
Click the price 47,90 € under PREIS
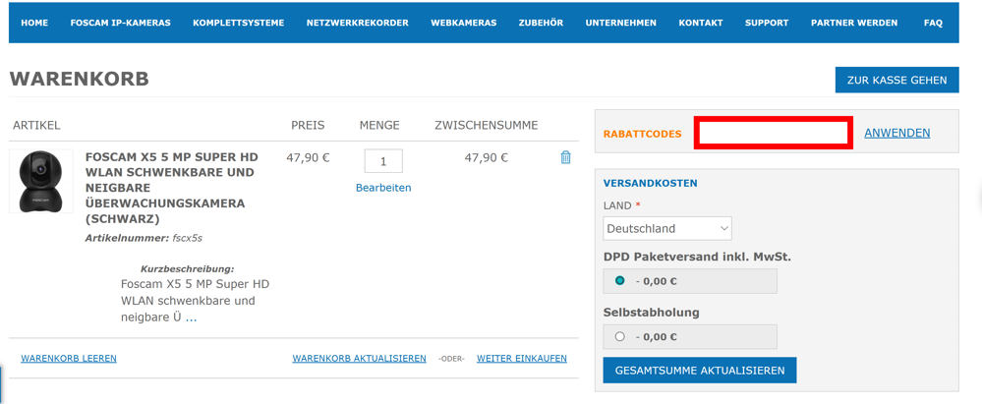(x=308, y=158)
